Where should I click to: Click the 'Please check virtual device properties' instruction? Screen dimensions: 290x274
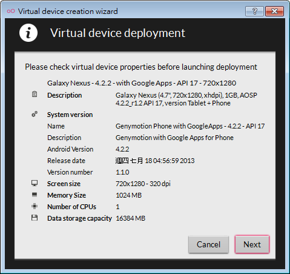[x=141, y=67]
